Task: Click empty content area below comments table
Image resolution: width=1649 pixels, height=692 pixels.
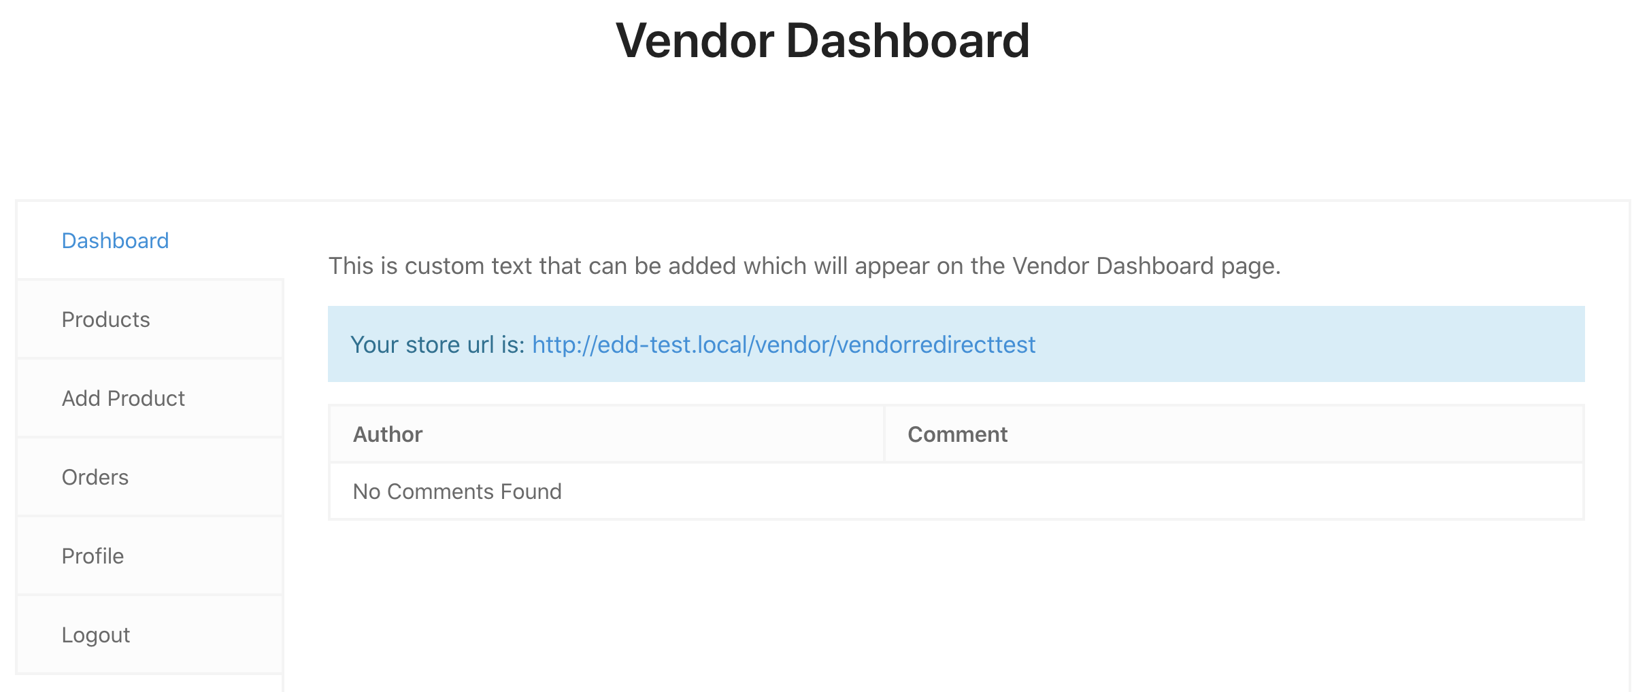Action: click(952, 605)
